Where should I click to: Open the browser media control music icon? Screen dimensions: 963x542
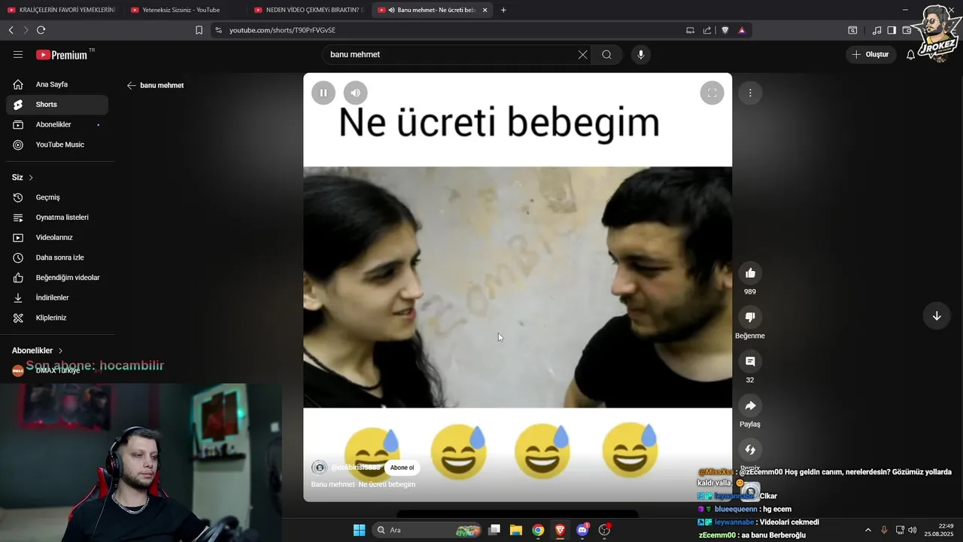876,30
